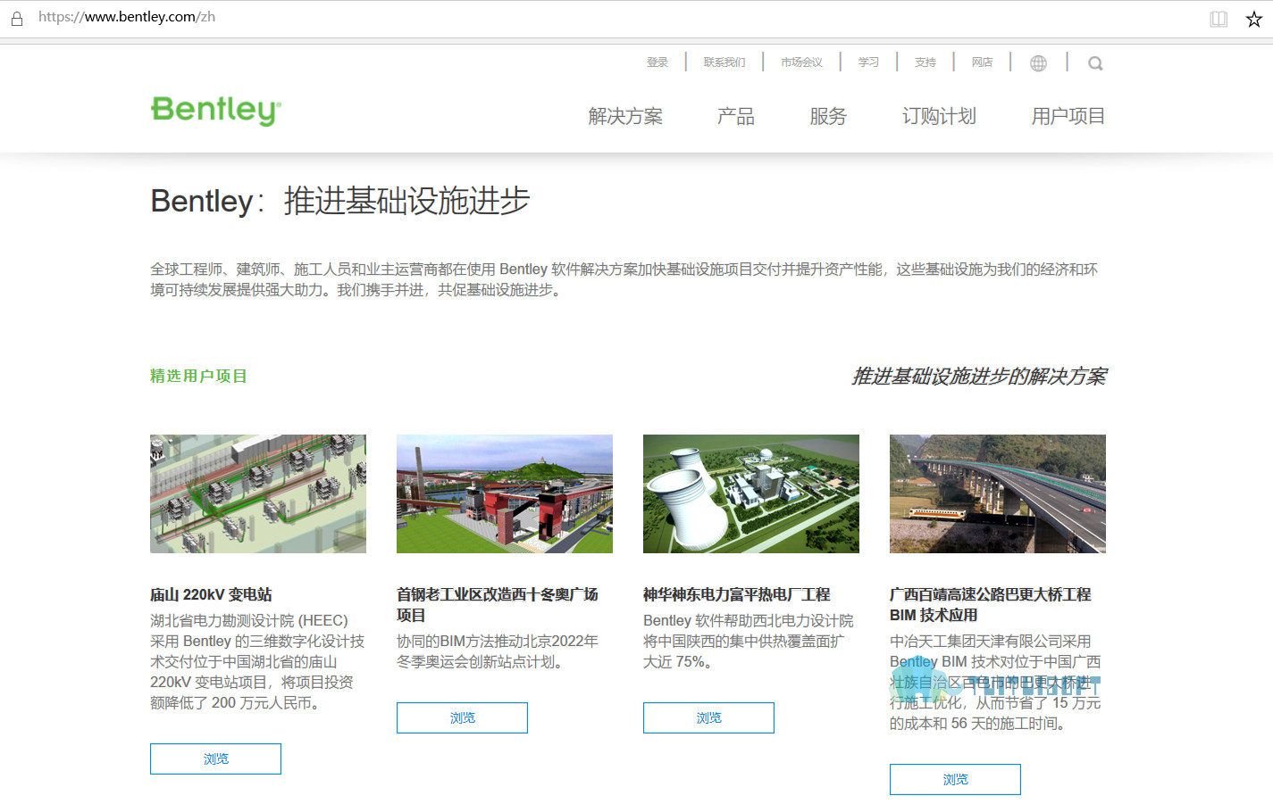Viewport: 1273px width, 804px height.
Task: Click 广西百靖高速公路巴更大桥工程 title
Action: pyautogui.click(x=991, y=604)
